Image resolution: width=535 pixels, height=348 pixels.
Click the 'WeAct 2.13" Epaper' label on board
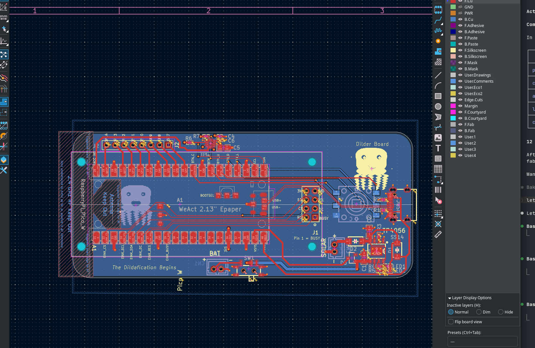click(x=210, y=209)
